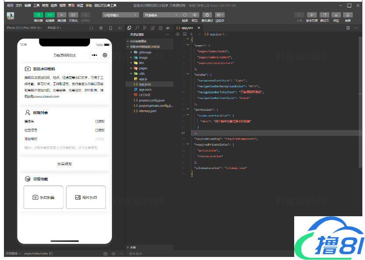Open the source control branch icon
Screen dimensions: 365x260
(x=144, y=28)
